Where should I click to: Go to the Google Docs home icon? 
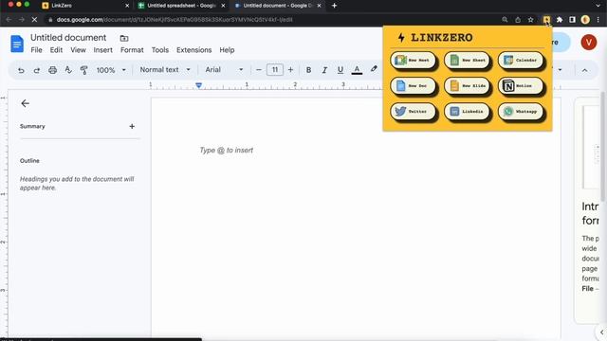[17, 44]
